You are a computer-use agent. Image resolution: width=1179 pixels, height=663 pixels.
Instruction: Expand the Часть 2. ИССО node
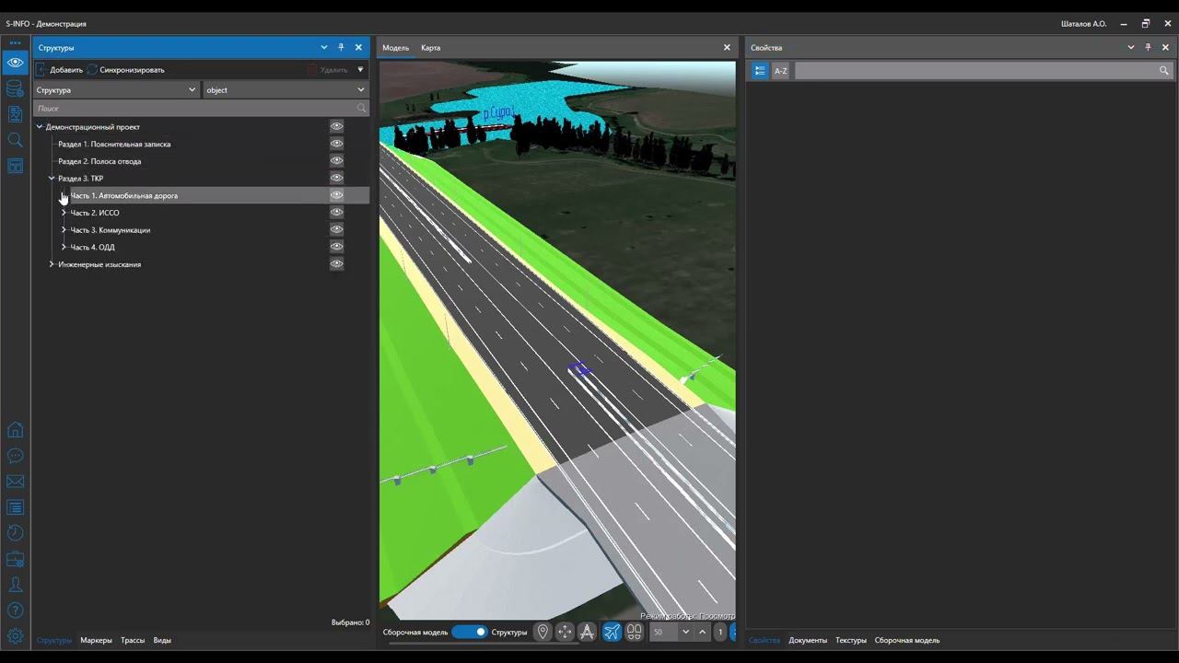64,213
